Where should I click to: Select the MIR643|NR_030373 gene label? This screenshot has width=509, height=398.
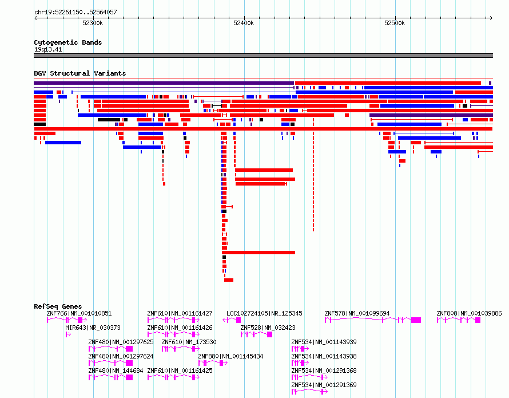tap(93, 328)
